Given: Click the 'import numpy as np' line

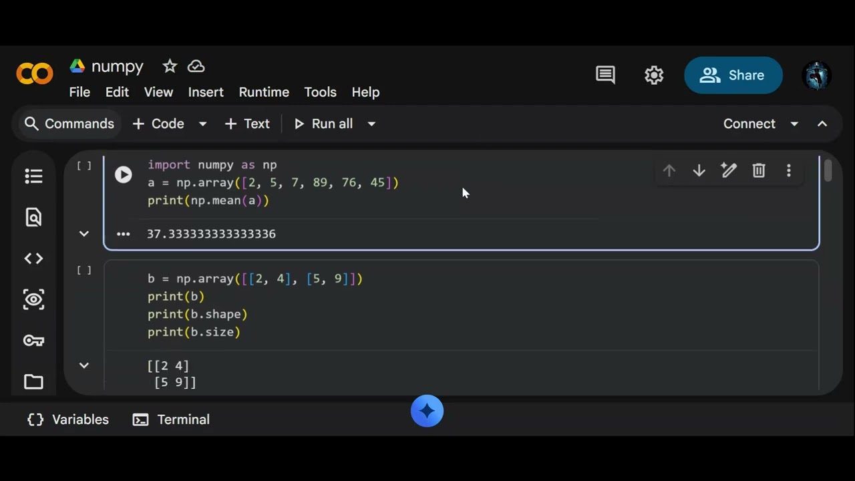Looking at the screenshot, I should point(212,164).
